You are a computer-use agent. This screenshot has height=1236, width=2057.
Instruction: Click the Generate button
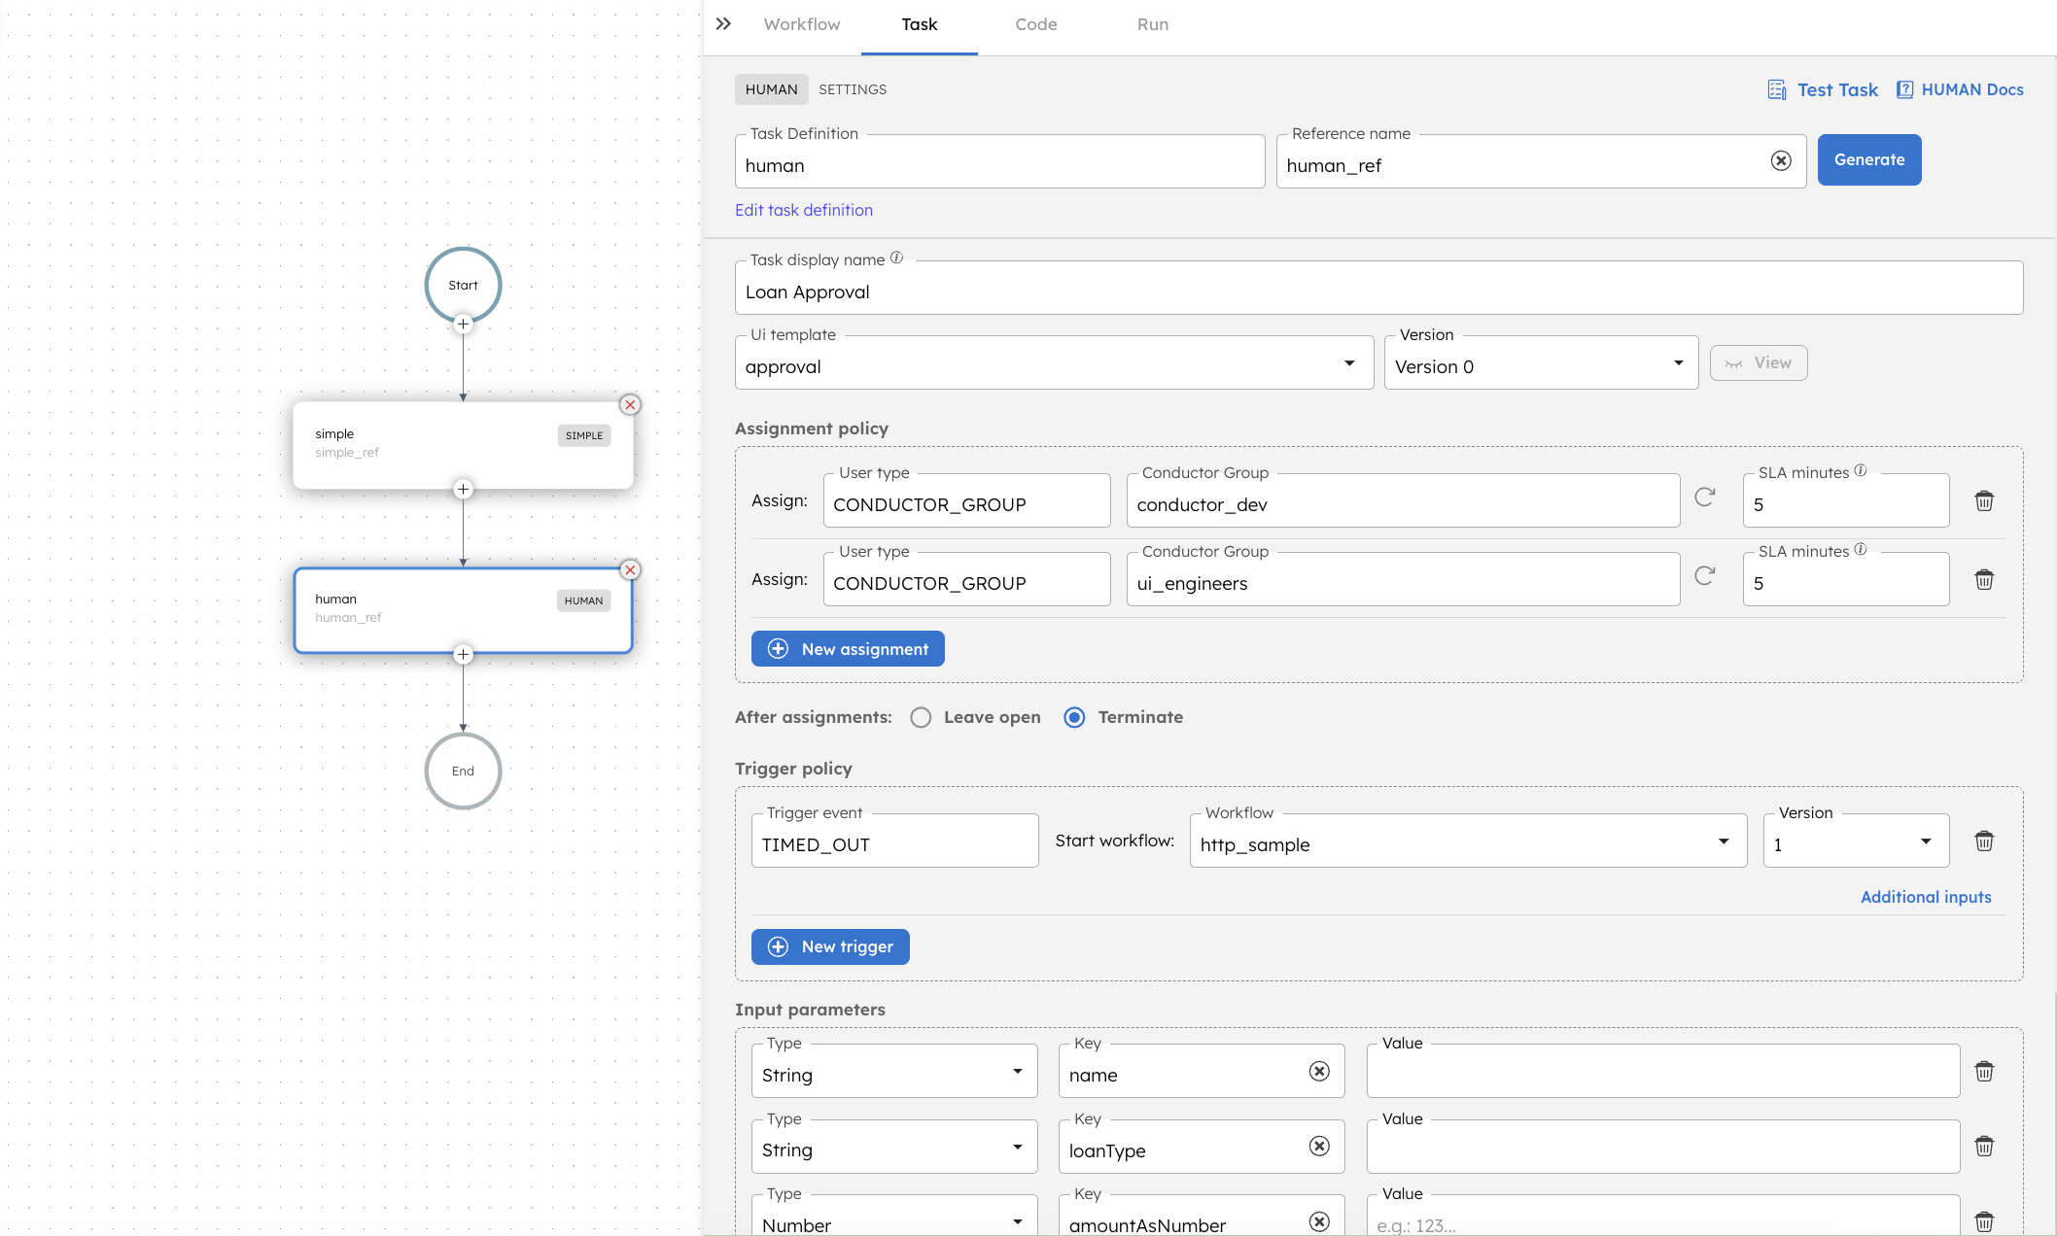(1869, 160)
